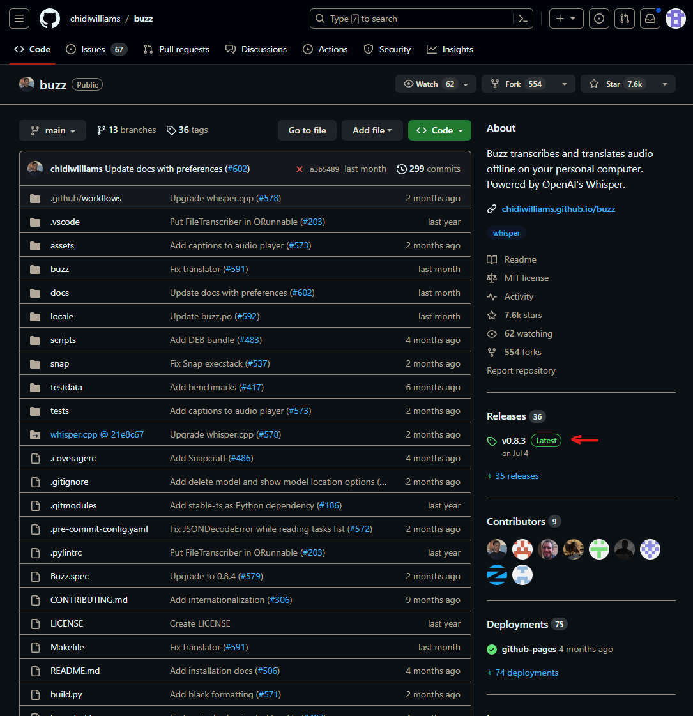Viewport: 693px width, 716px height.
Task: Open the 13 branches link
Action: pos(126,130)
